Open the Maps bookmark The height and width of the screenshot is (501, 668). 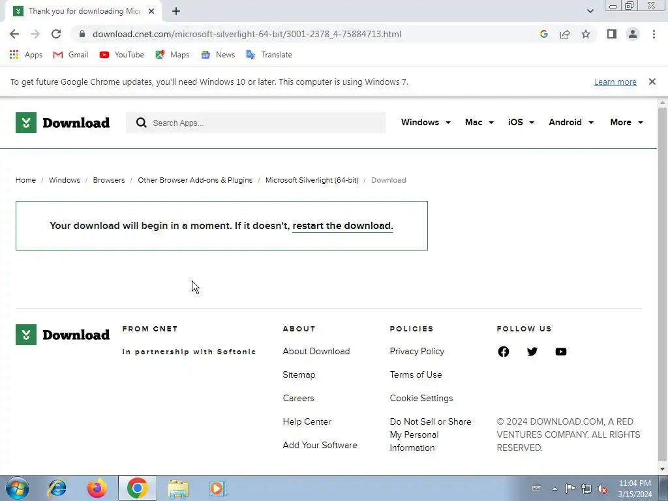click(x=172, y=55)
